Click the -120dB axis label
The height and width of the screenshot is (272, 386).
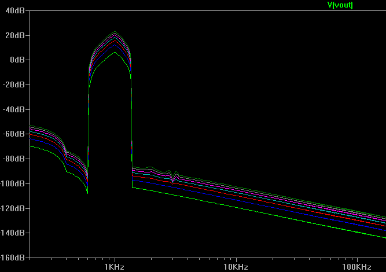tap(12, 208)
